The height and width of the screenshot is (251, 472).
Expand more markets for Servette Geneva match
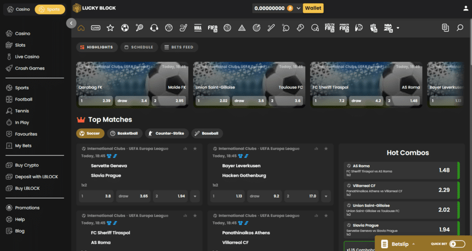(195, 197)
